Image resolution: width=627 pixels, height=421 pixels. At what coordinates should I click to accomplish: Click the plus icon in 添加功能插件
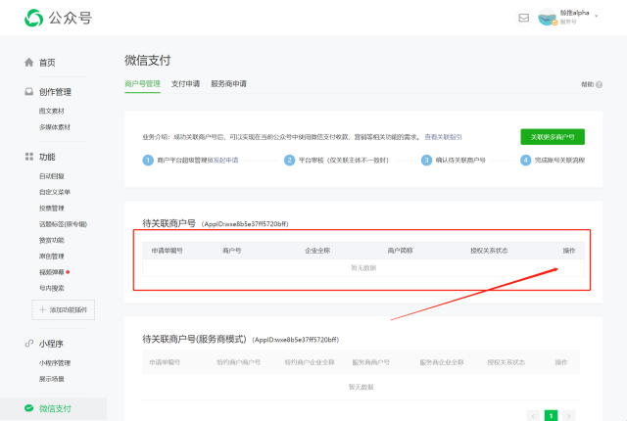coord(42,309)
